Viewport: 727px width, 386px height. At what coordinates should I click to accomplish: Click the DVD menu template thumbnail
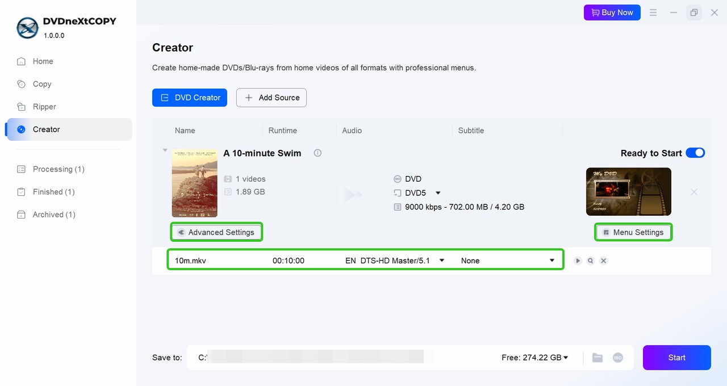pos(628,192)
